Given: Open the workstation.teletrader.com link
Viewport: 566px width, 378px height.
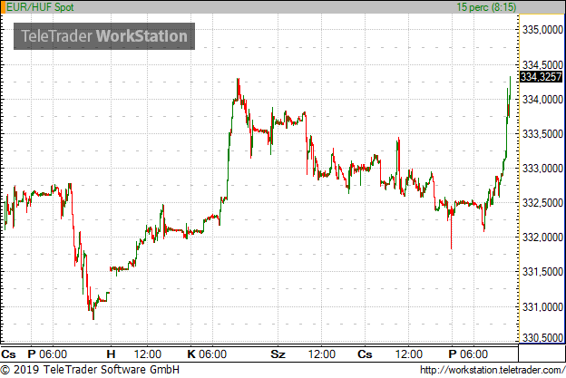Looking at the screenshot, I should tap(492, 370).
